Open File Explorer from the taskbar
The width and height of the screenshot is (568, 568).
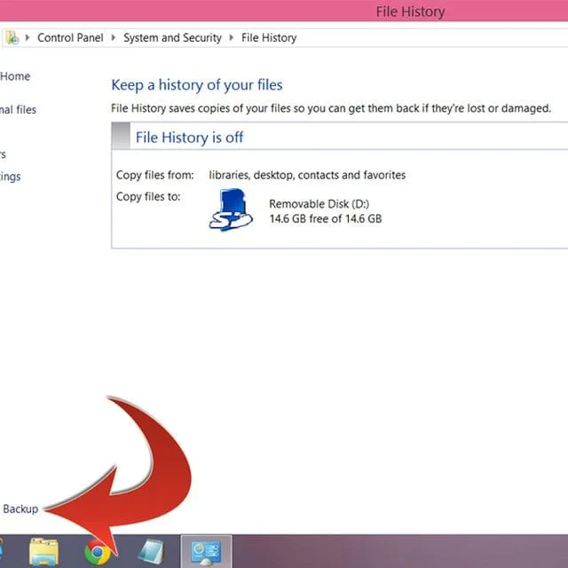click(x=43, y=551)
